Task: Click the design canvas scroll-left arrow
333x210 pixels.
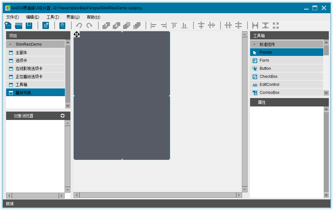Action: point(77,195)
